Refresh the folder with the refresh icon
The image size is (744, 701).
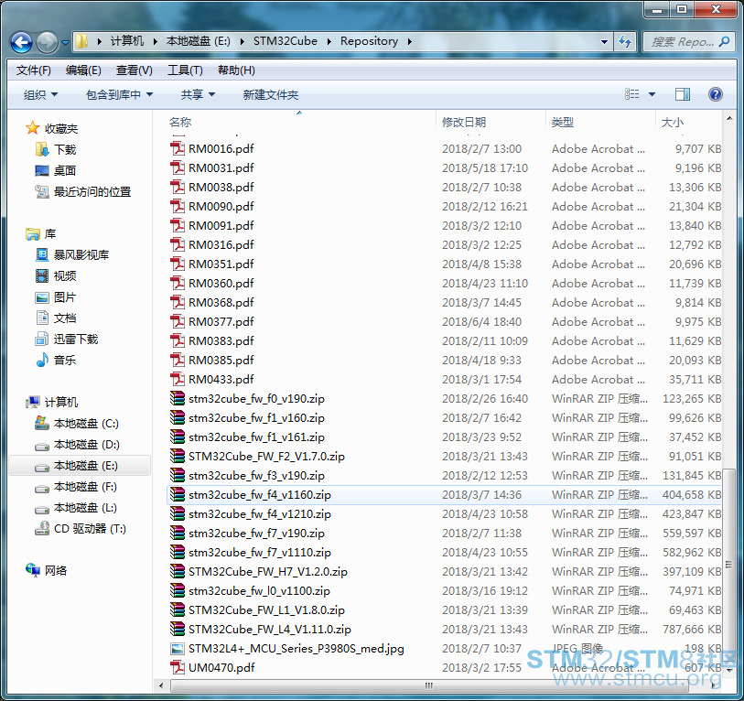point(625,42)
